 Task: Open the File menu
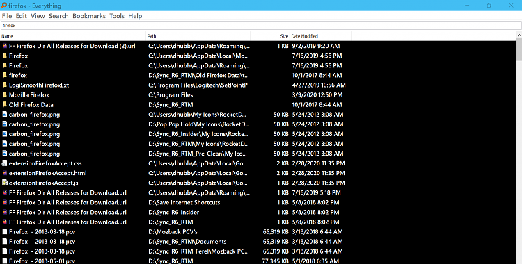coord(7,16)
